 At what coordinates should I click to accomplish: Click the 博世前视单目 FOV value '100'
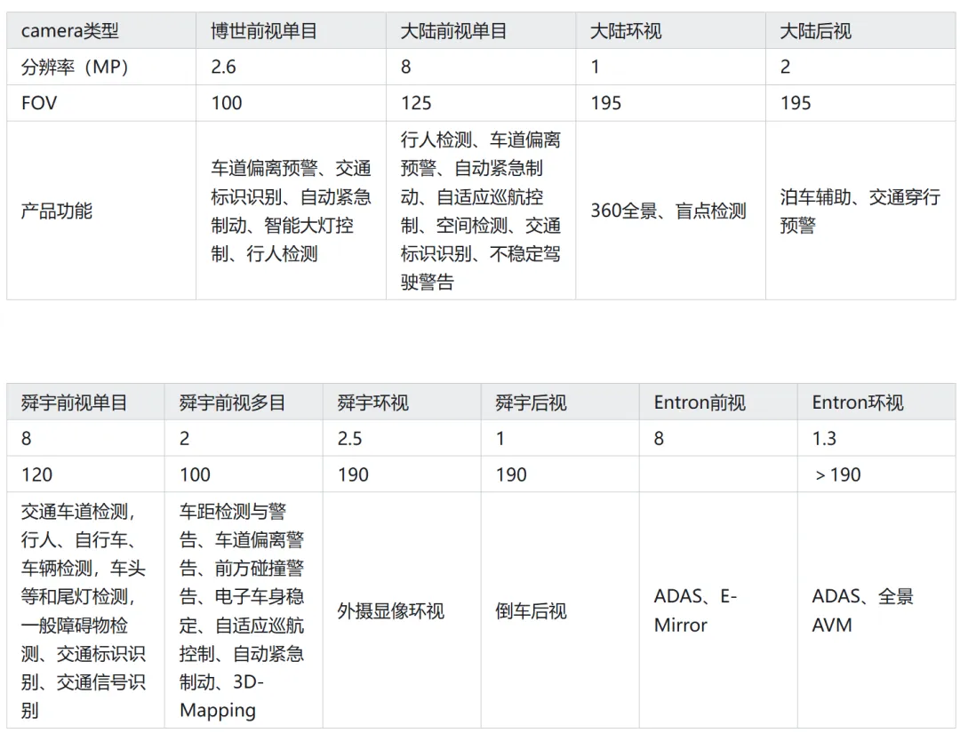[x=291, y=103]
